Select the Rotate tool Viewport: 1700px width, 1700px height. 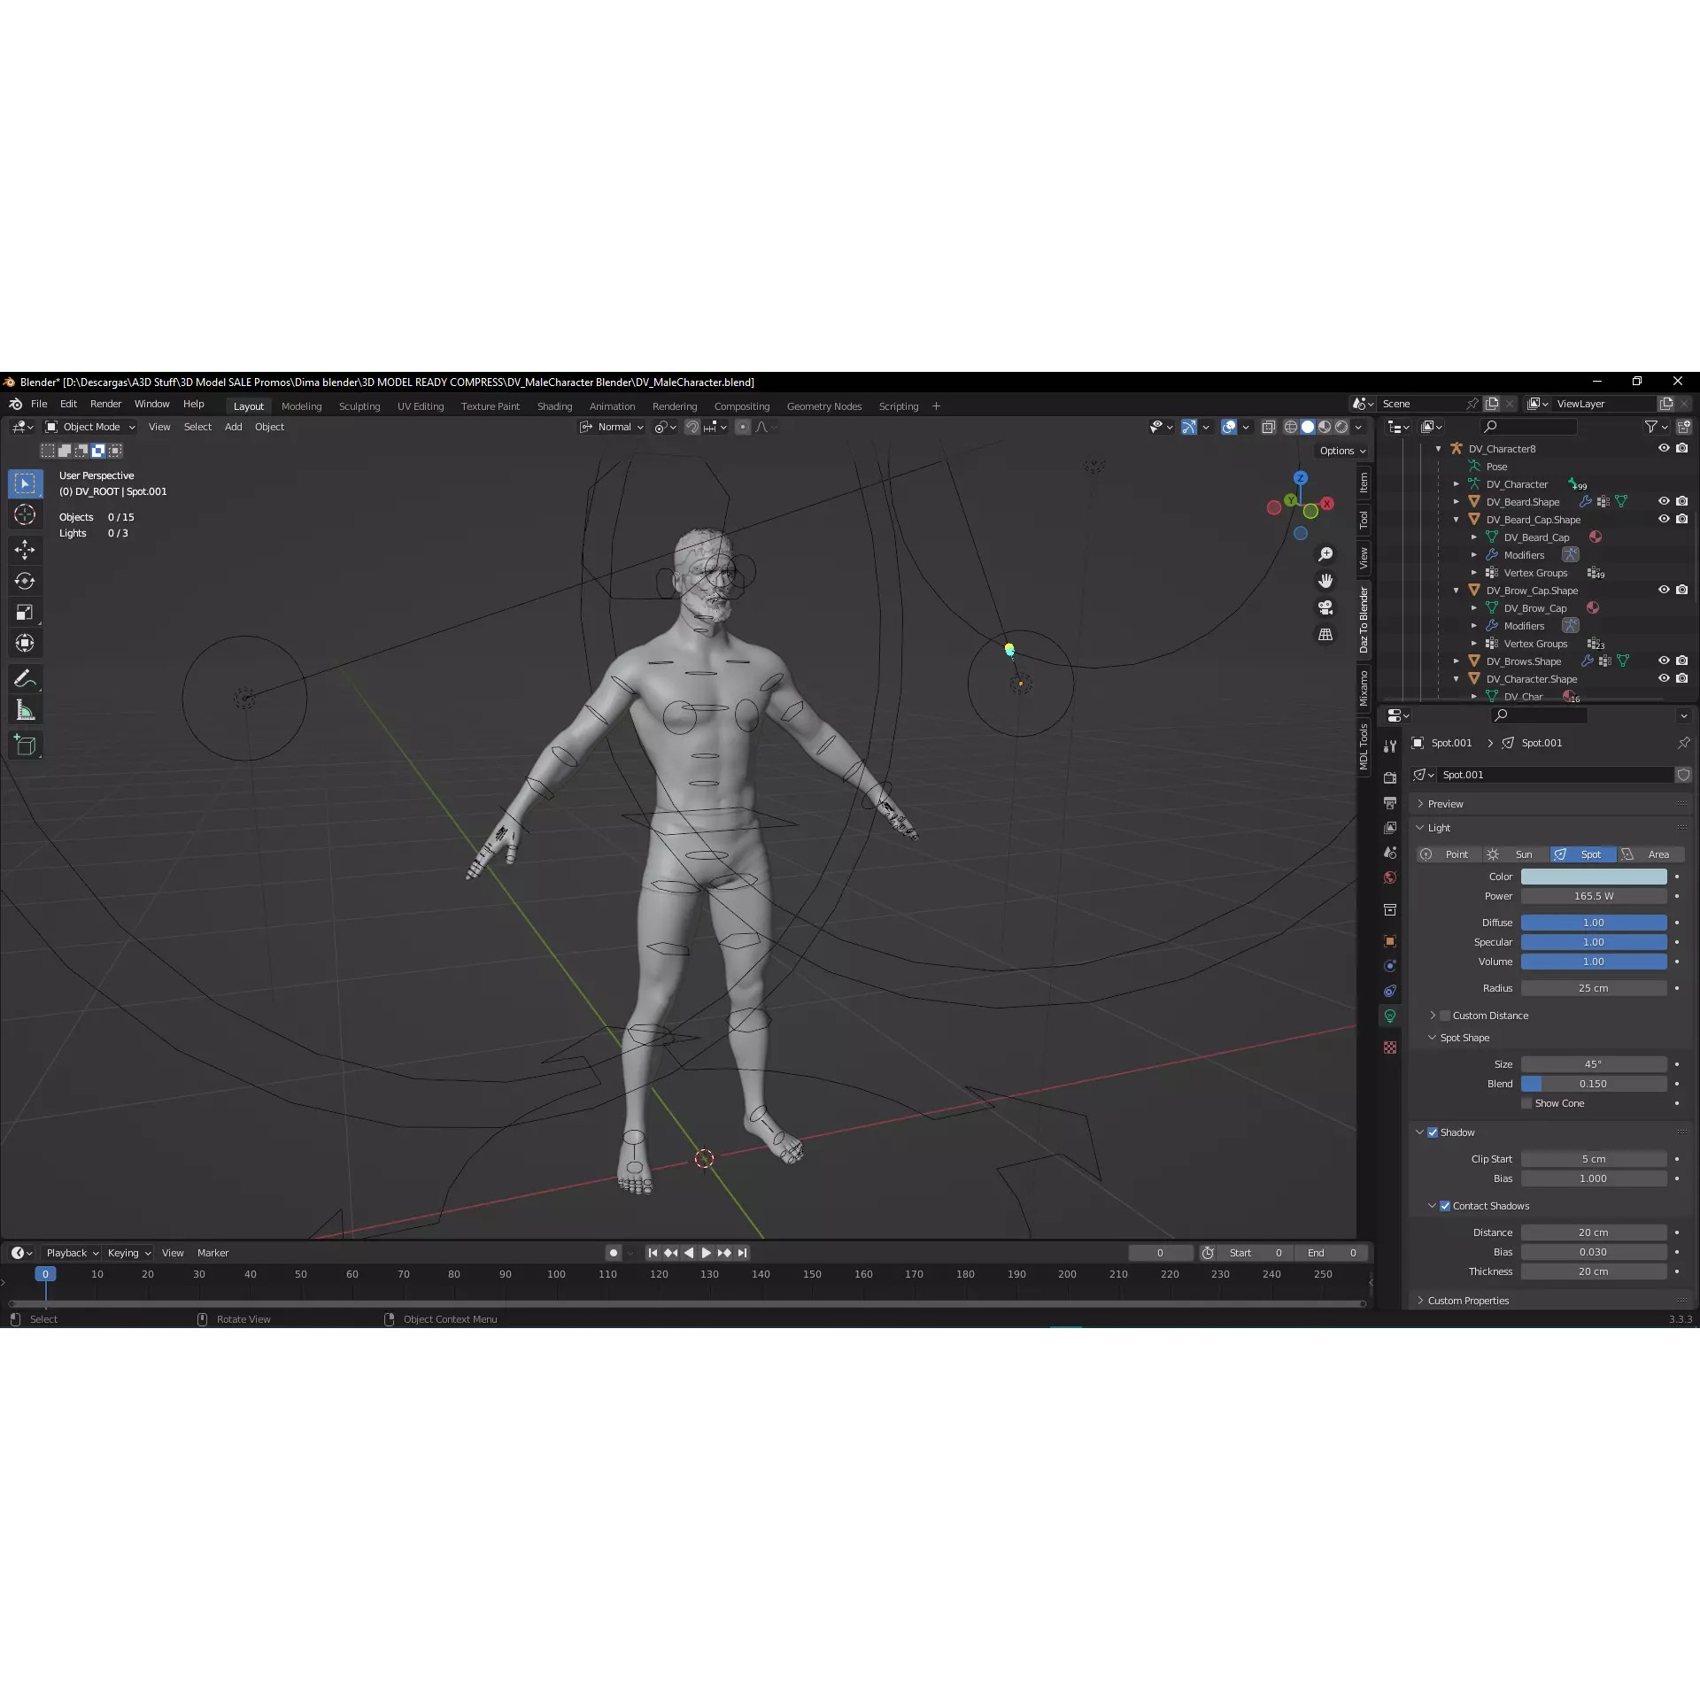[25, 581]
